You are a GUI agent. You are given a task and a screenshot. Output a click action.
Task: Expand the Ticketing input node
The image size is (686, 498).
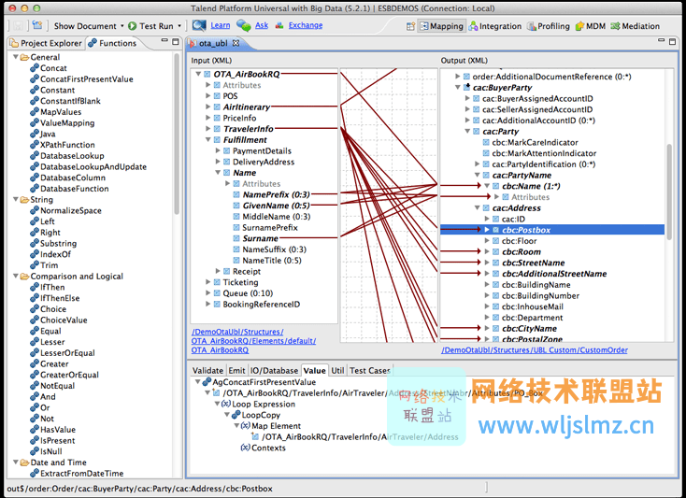click(208, 282)
